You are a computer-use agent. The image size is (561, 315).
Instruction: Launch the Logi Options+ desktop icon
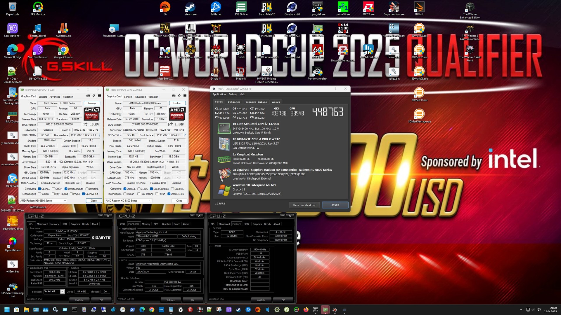[x=13, y=30]
